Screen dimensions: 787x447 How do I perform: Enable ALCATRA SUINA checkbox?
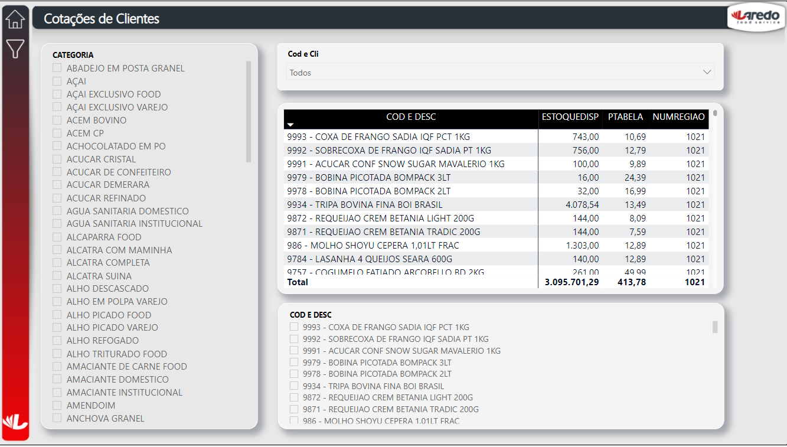tap(57, 276)
